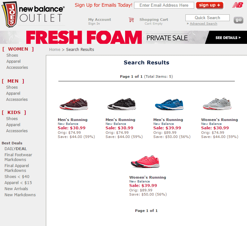Screen dimensions: 247x226
Task: Click Total Items: 5 text
Action: coord(158,77)
